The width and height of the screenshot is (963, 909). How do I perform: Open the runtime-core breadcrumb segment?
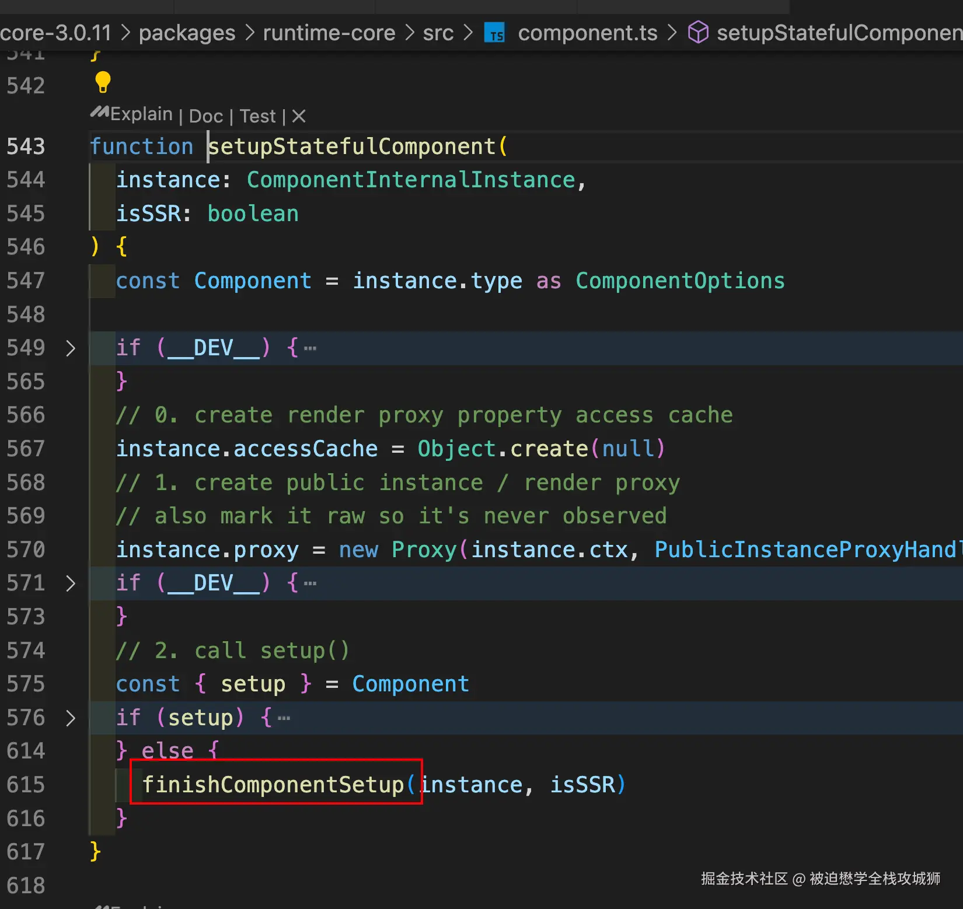pos(329,33)
